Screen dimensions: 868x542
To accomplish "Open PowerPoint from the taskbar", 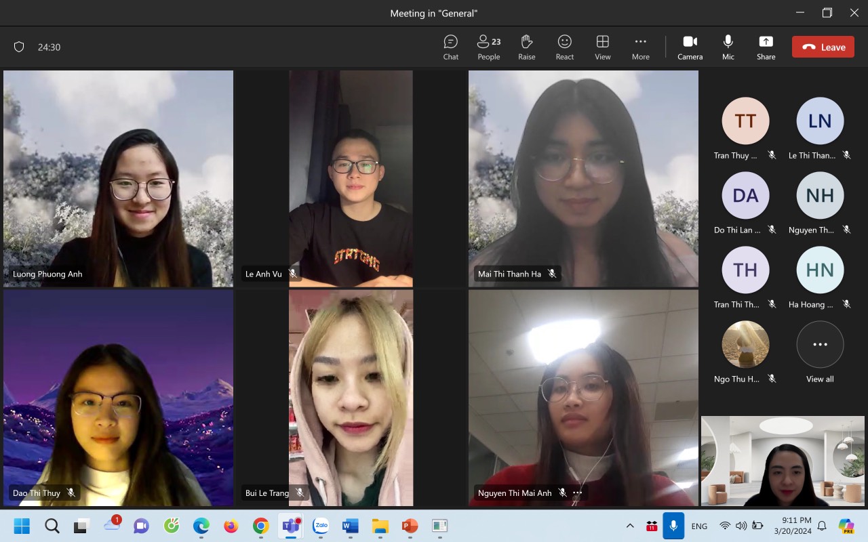I will point(410,526).
